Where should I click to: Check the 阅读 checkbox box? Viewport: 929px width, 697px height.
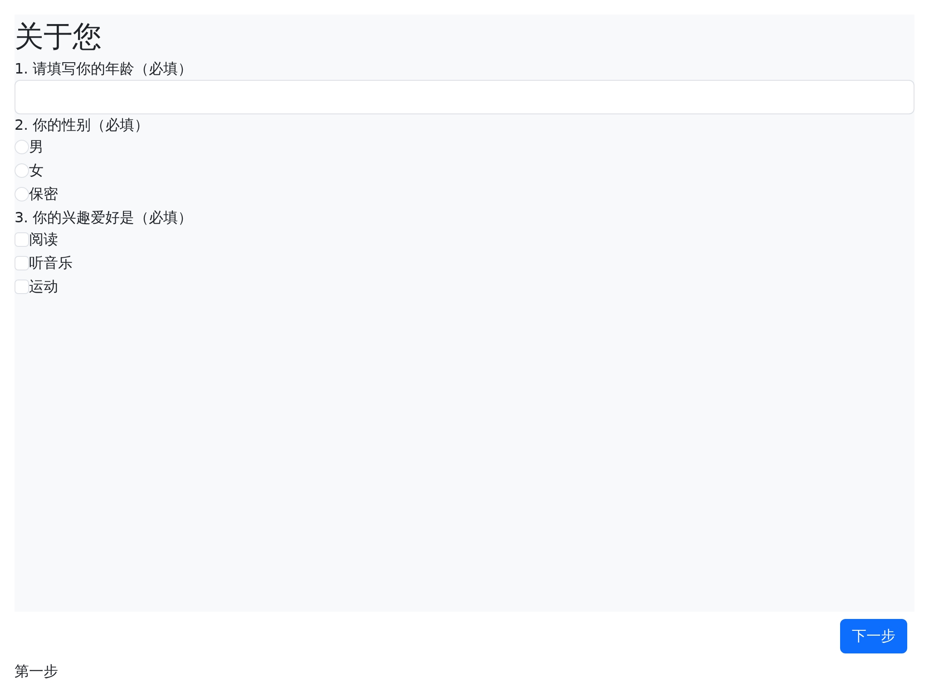[22, 240]
